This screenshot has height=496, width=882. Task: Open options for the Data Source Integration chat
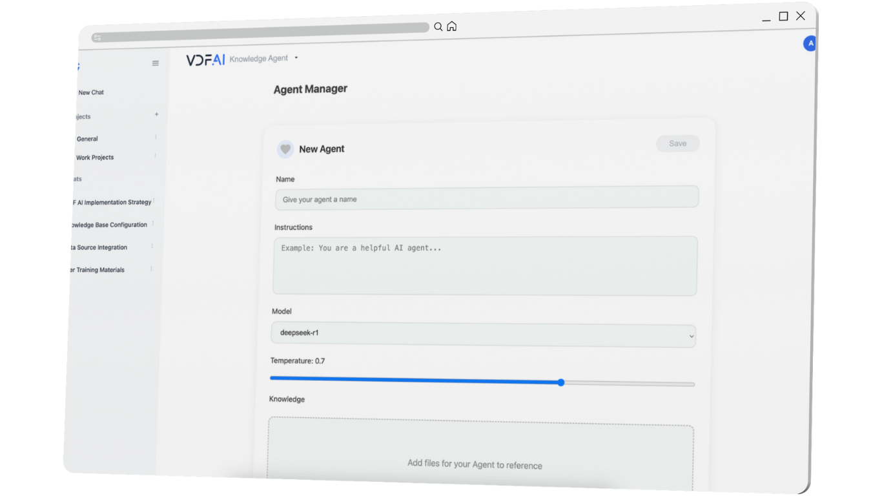coord(152,246)
